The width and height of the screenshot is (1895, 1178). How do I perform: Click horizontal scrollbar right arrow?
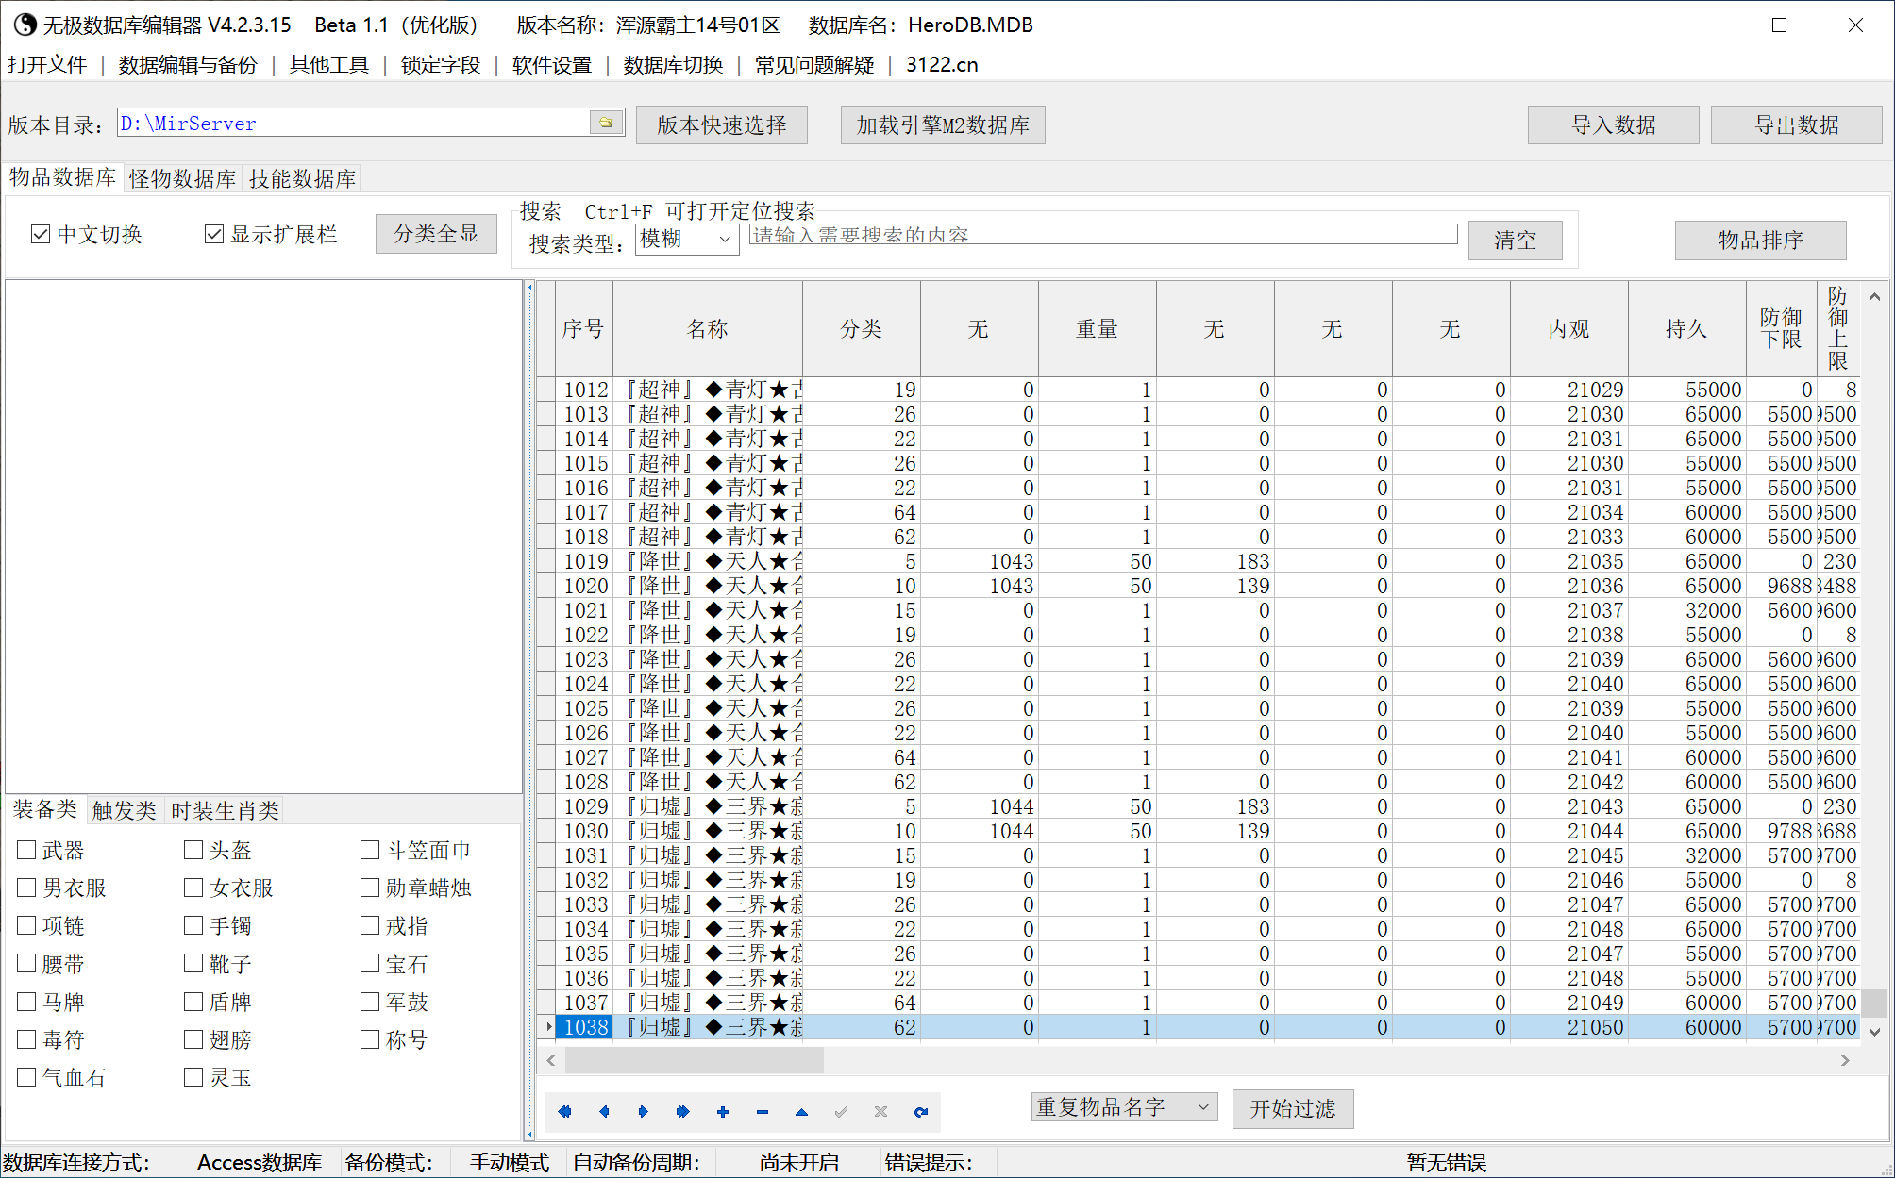[x=1845, y=1061]
